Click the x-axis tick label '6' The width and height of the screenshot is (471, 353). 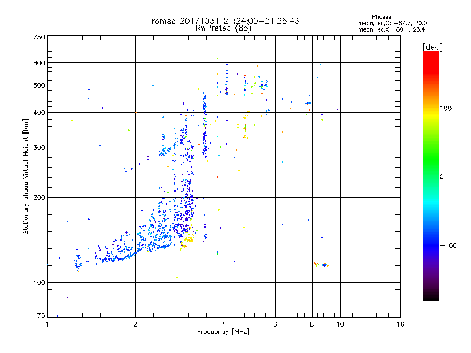tap(275, 324)
